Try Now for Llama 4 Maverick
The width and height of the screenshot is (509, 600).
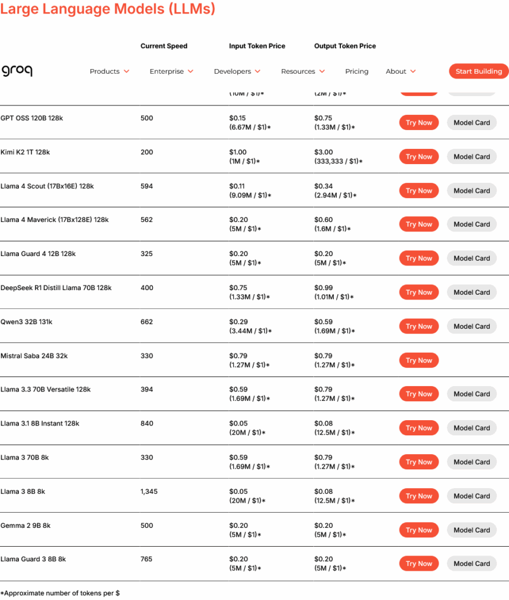(419, 224)
